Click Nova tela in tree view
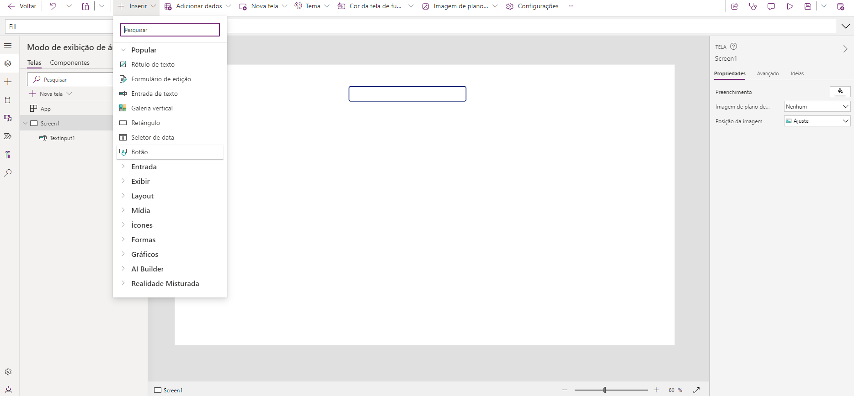Screen dimensions: 854x396 [x=50, y=94]
